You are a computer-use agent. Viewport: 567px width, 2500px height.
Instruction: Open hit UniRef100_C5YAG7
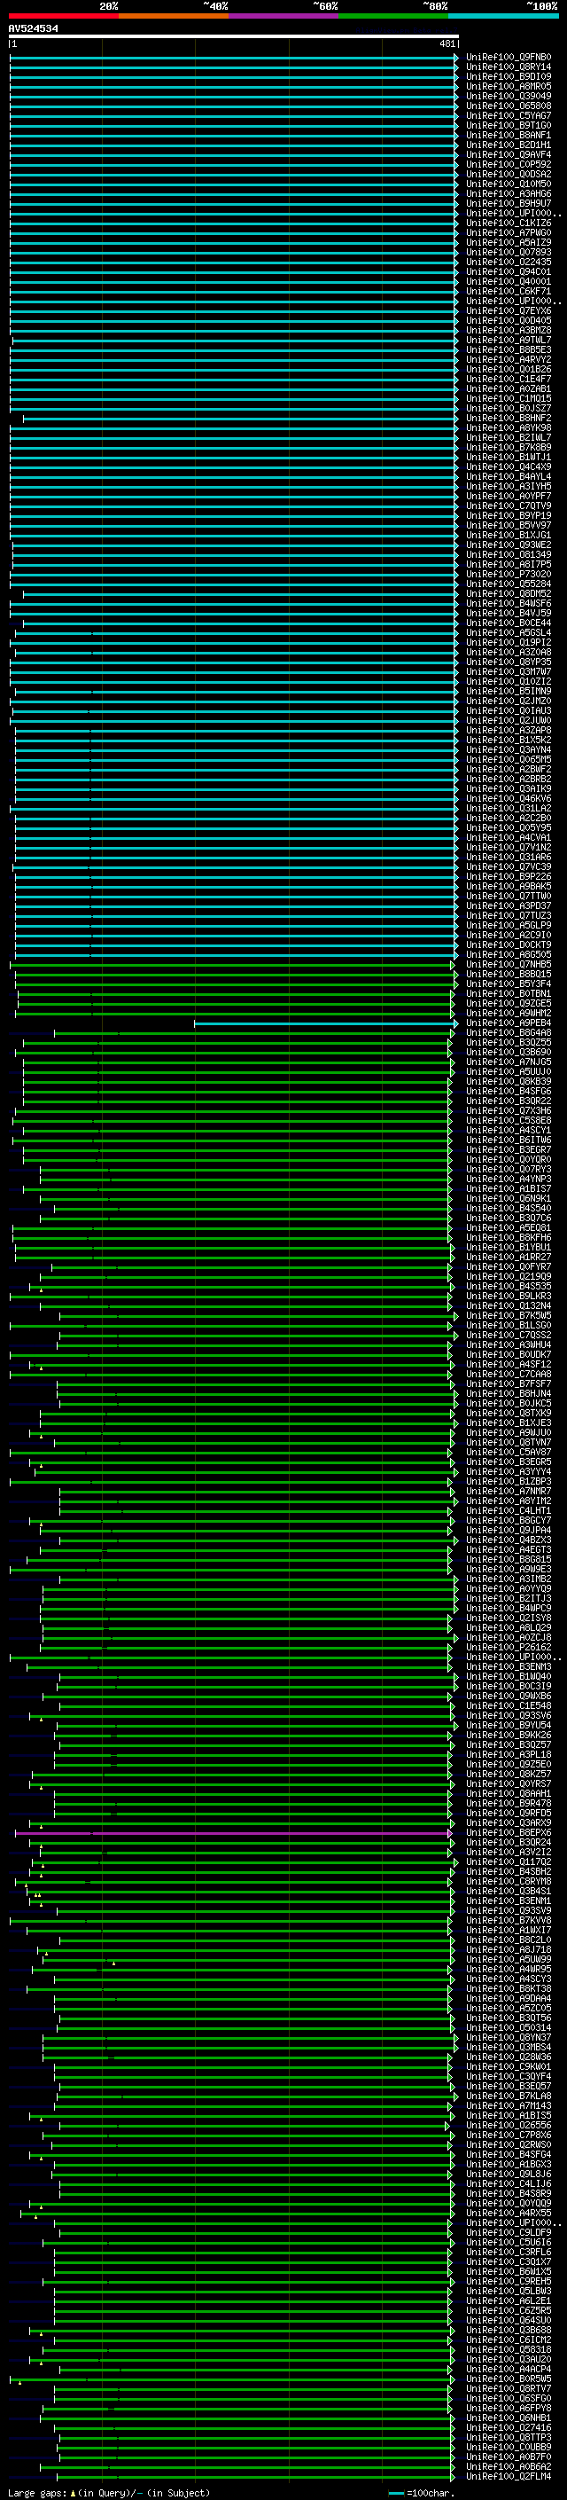coord(509,115)
